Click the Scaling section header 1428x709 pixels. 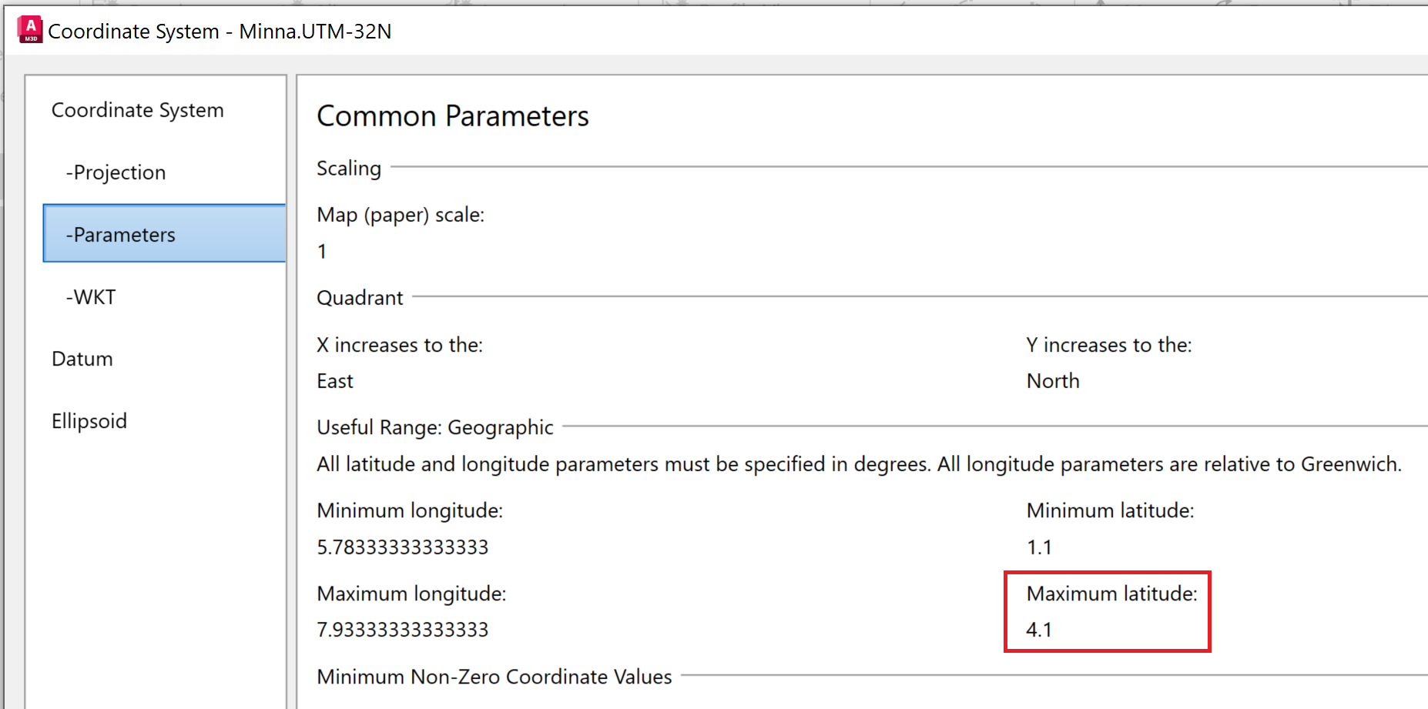pyautogui.click(x=349, y=168)
